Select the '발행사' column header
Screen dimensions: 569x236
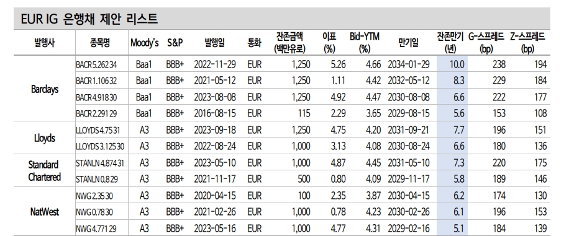coord(44,43)
